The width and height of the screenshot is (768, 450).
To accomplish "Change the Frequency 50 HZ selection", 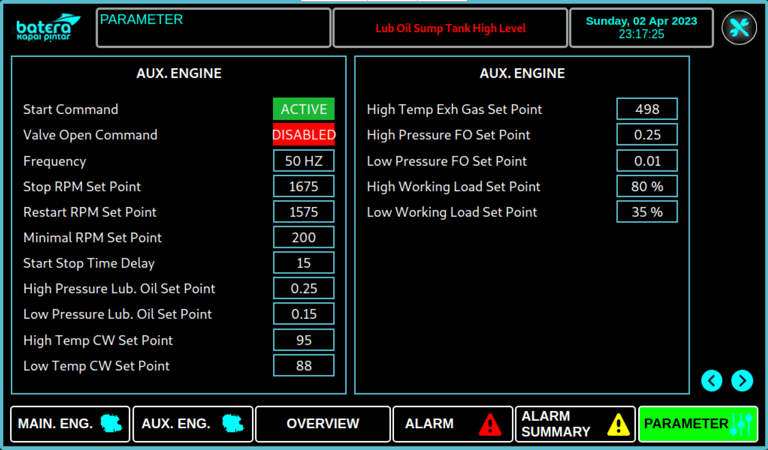I will pyautogui.click(x=303, y=161).
